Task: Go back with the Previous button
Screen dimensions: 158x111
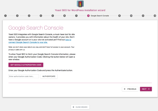Action: click(x=130, y=89)
